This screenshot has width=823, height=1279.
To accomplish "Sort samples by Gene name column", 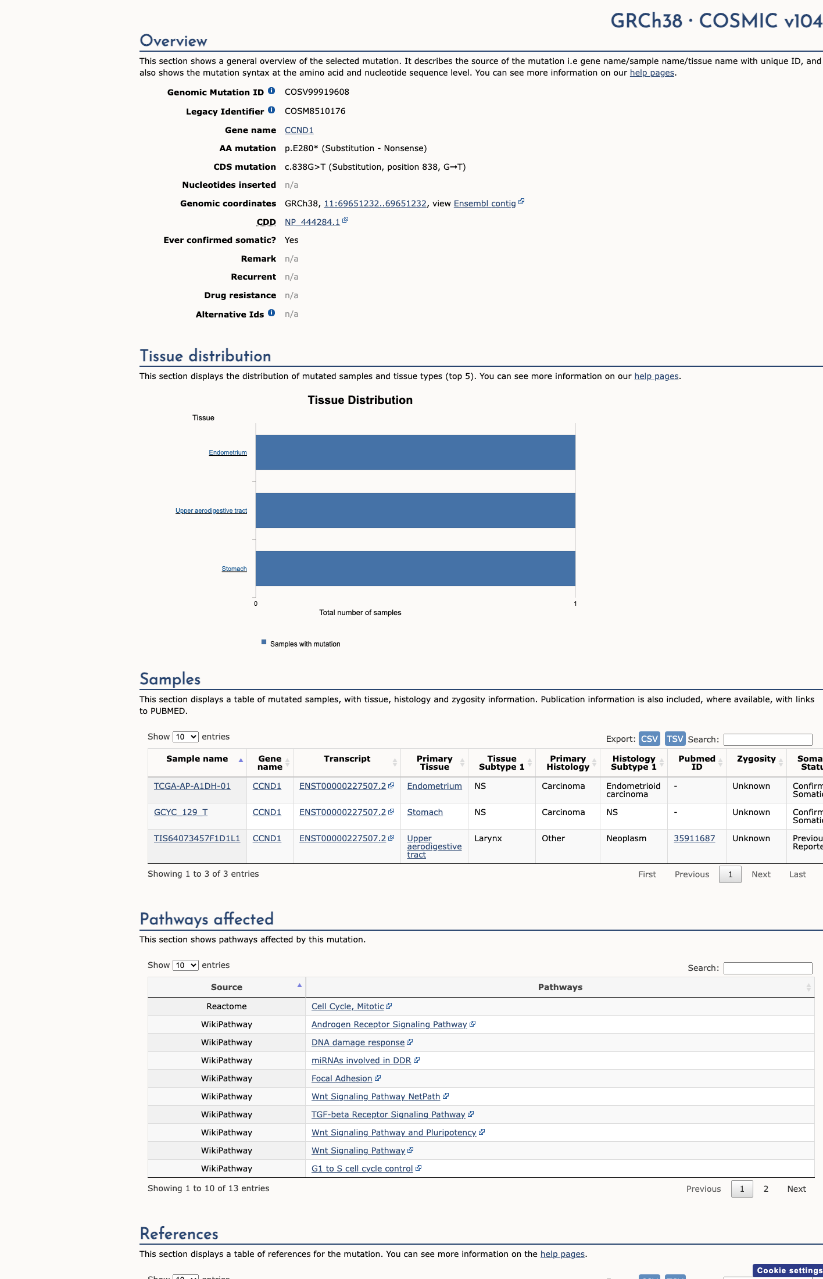I will [x=270, y=763].
